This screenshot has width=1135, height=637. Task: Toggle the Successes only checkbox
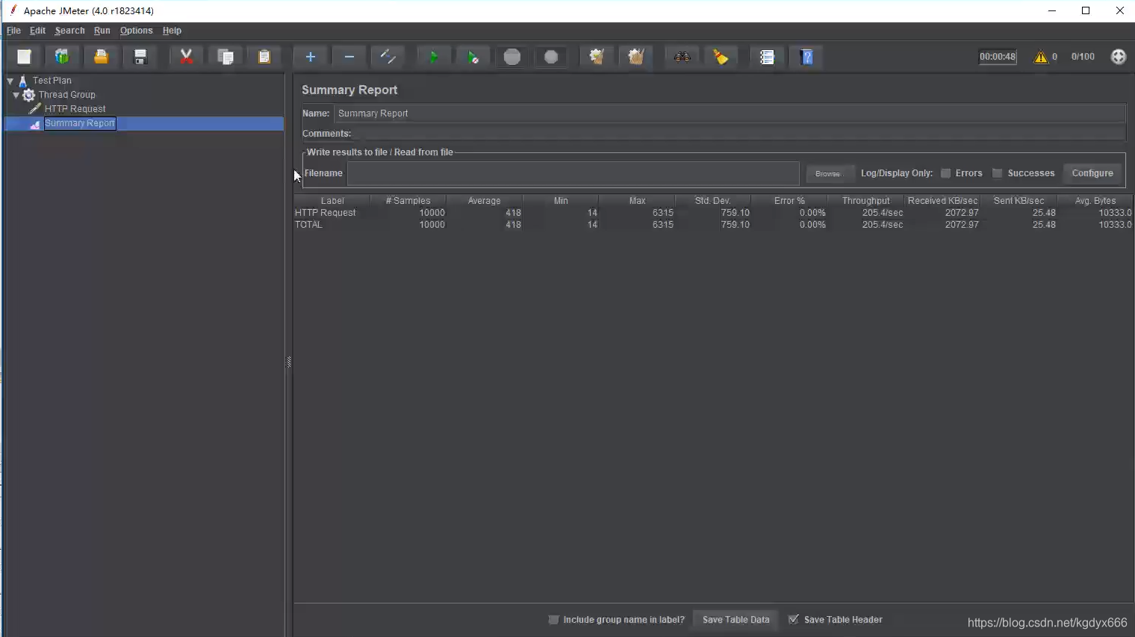pos(997,173)
